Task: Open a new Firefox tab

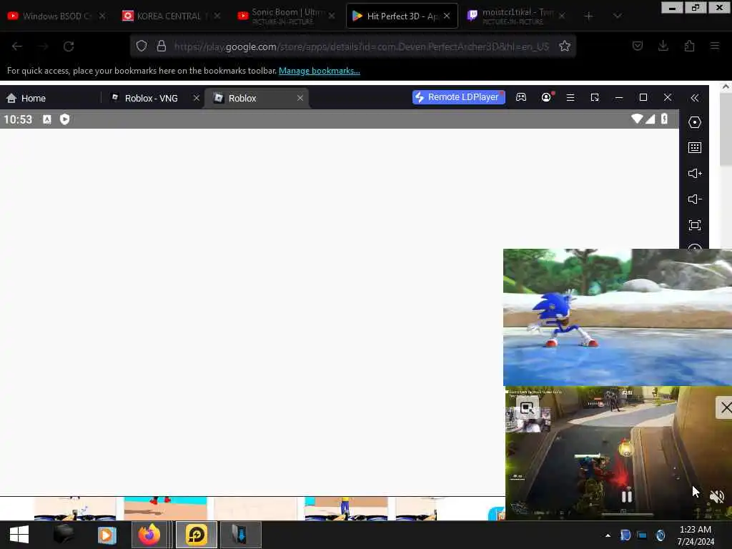Action: coord(589,16)
